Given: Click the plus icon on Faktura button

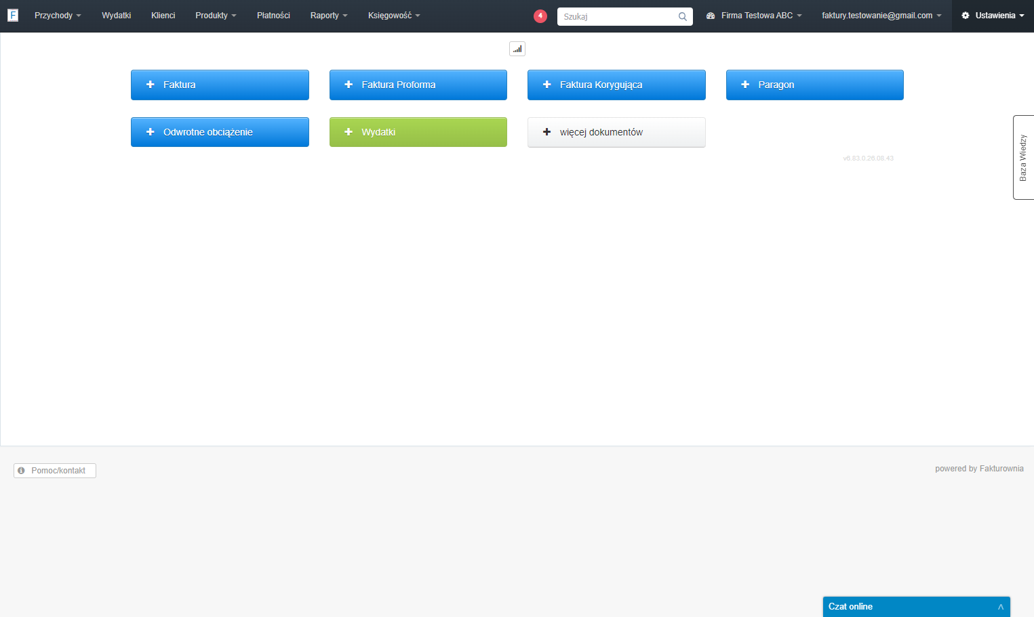Looking at the screenshot, I should (151, 85).
